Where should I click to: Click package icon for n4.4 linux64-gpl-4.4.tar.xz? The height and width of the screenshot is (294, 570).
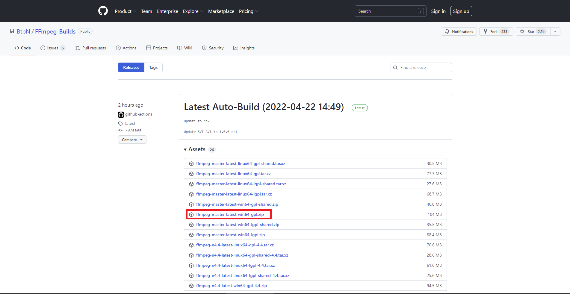click(191, 245)
